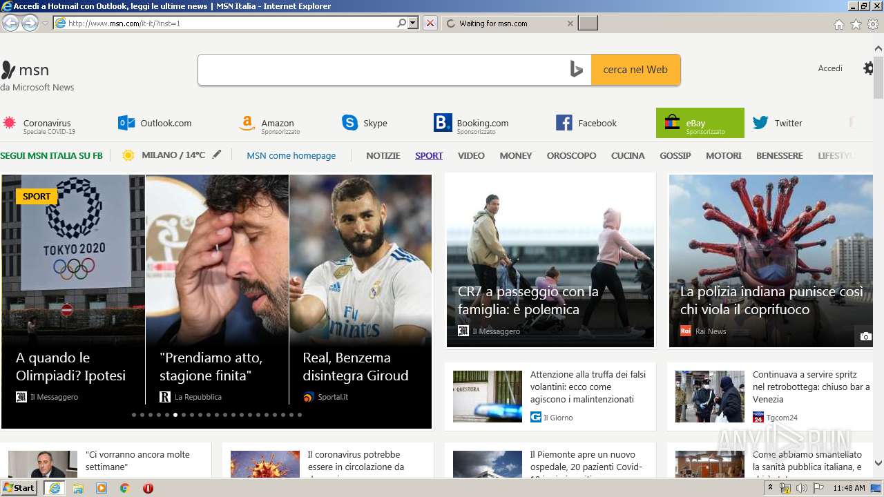Close the 'Waiting for msn.com' tab
The height and width of the screenshot is (497, 884).
coord(570,23)
